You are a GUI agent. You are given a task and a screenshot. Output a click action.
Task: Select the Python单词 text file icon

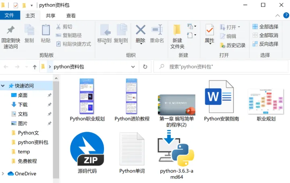(x=132, y=149)
